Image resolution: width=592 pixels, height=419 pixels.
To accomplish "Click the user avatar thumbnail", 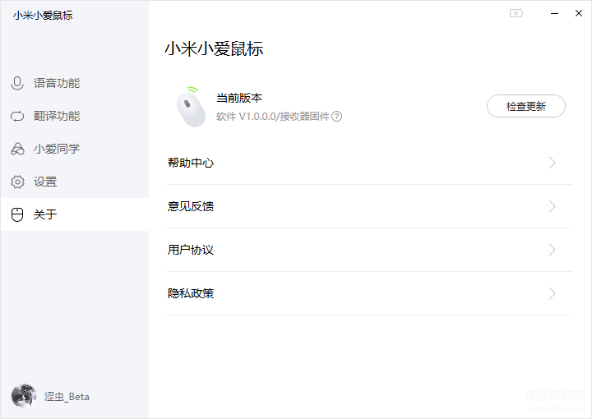I will (24, 396).
